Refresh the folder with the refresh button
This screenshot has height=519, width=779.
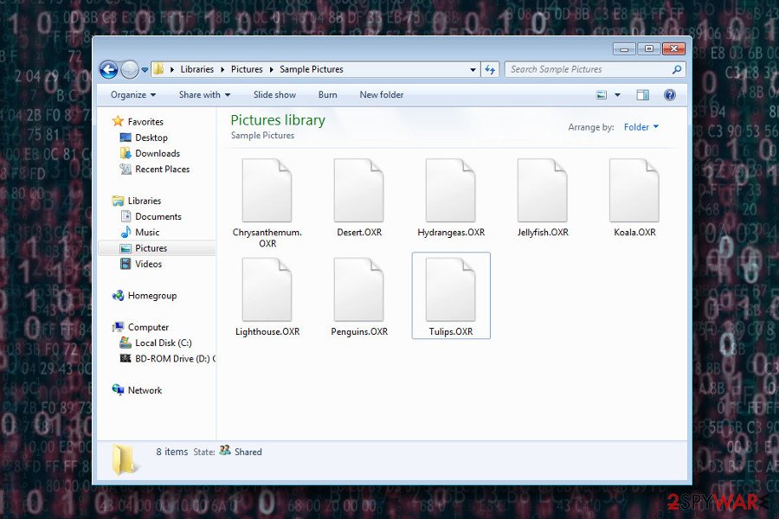pos(490,70)
